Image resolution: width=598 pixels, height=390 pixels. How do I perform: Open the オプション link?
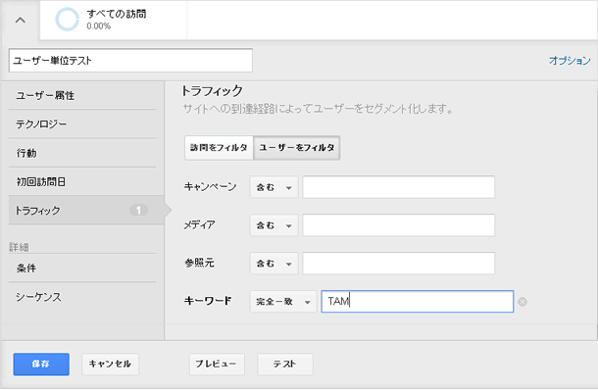point(570,60)
